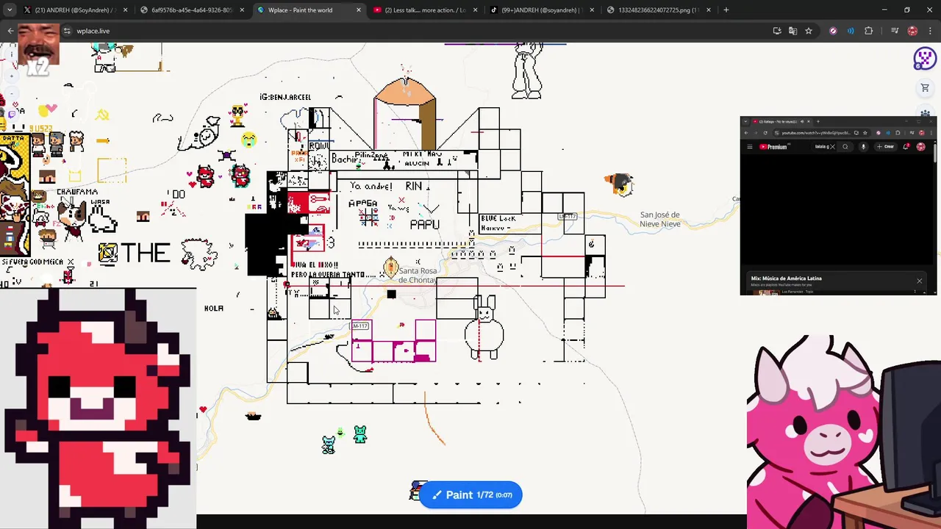This screenshot has height=529, width=941.
Task: Go back with the browser back arrow
Action: coord(10,31)
